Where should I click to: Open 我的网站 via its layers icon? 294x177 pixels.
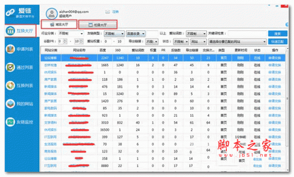click(x=10, y=104)
